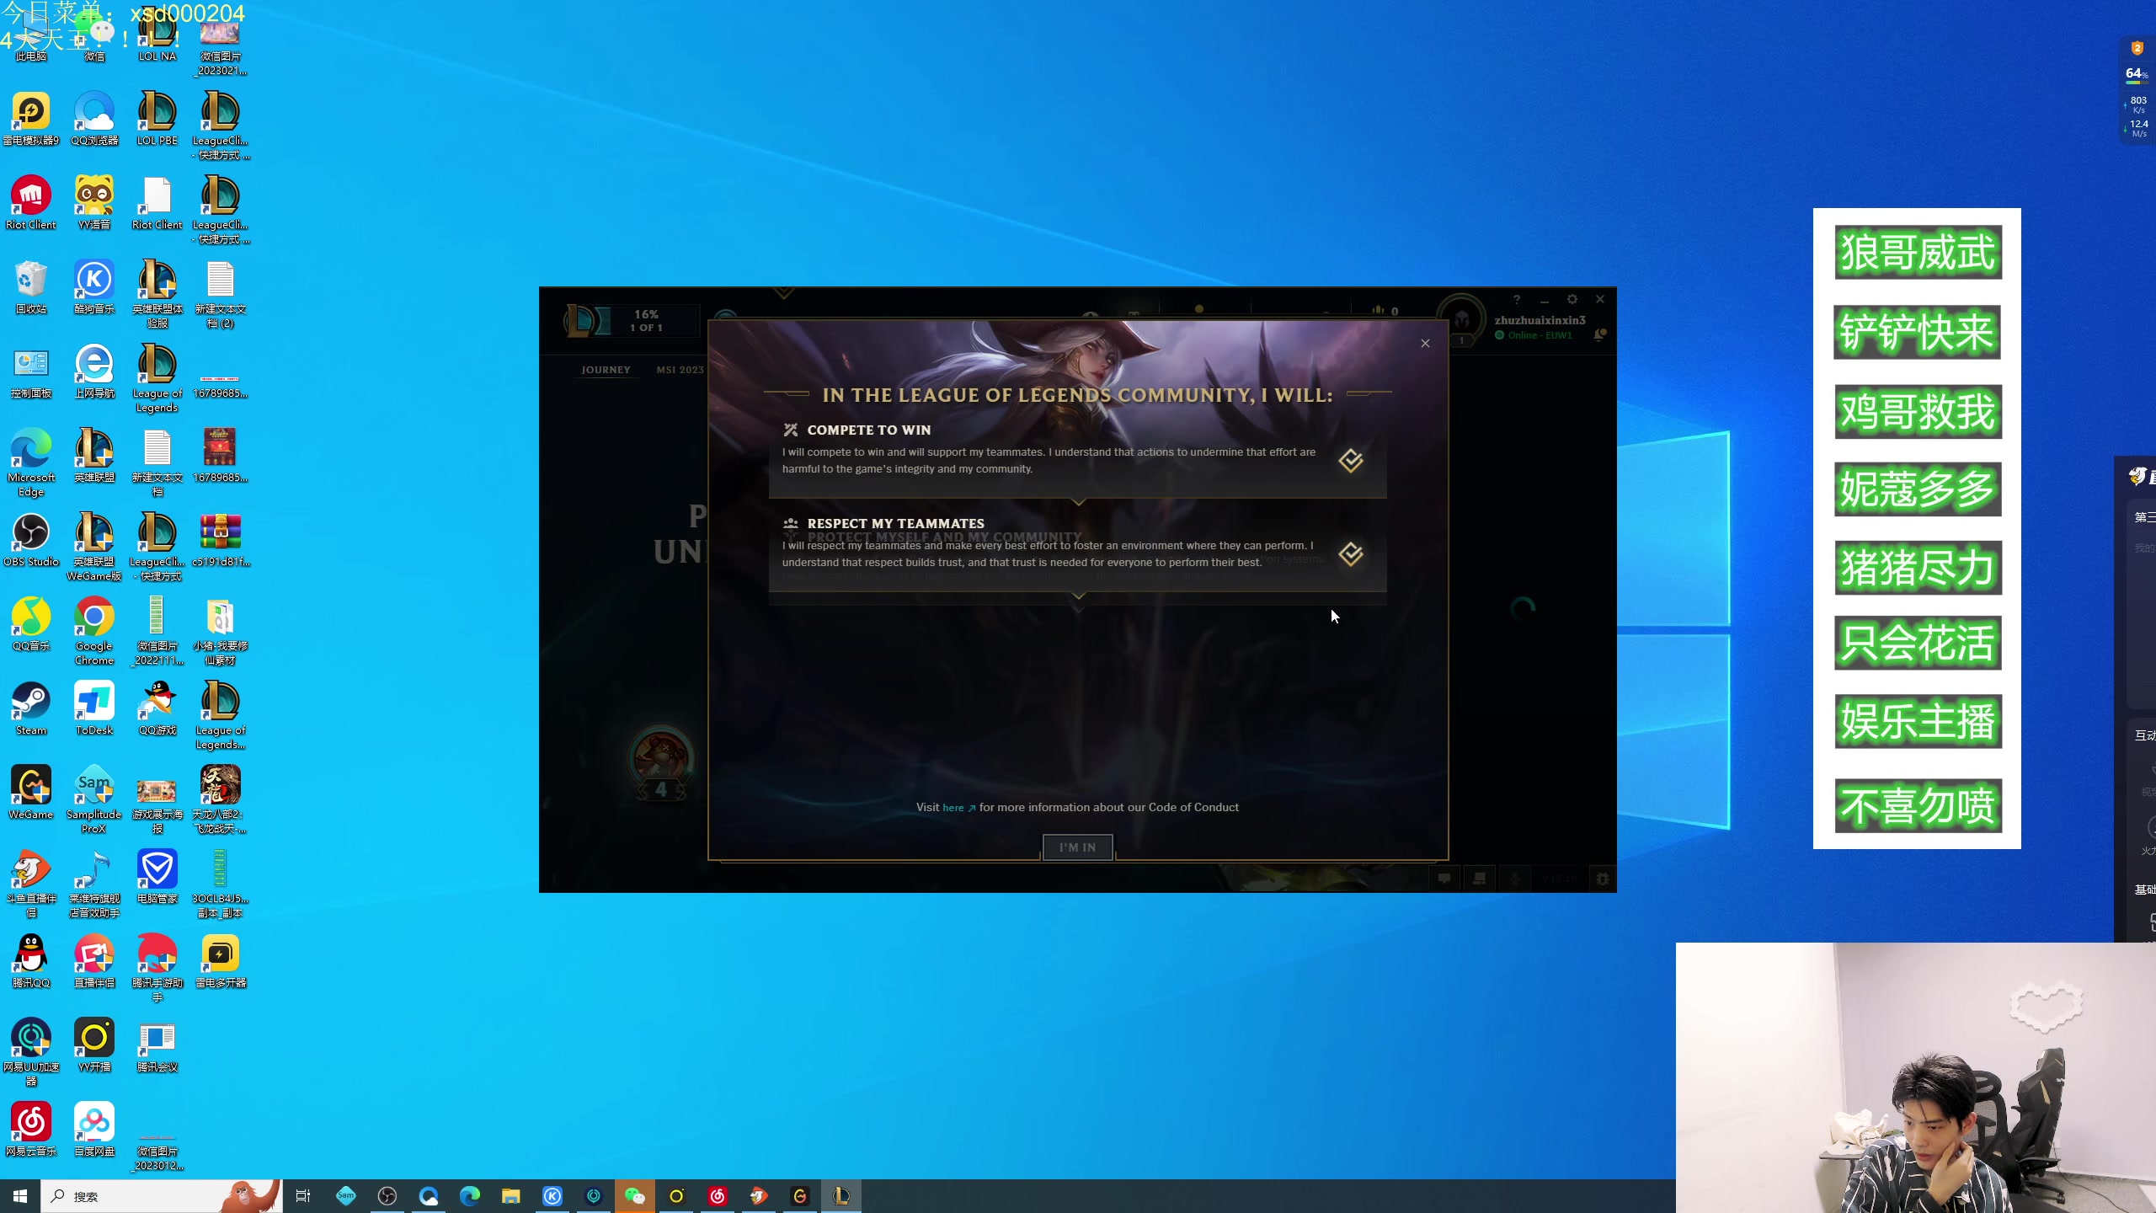The height and width of the screenshot is (1213, 2156).
Task: Select the 百度网盘 desktop icon
Action: [x=94, y=1130]
